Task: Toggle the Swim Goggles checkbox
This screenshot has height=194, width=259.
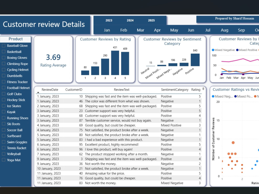Action: 3,142
